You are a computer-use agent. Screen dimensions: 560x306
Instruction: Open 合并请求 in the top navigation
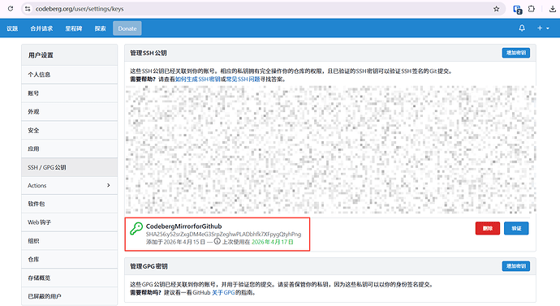tap(41, 28)
